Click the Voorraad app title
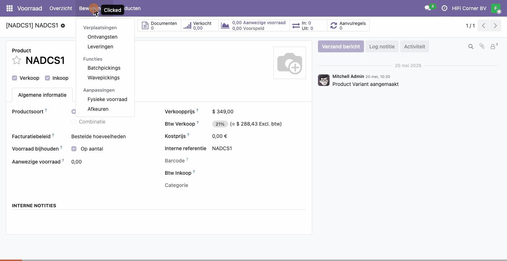Screen dimensions: 507x261 30,8
